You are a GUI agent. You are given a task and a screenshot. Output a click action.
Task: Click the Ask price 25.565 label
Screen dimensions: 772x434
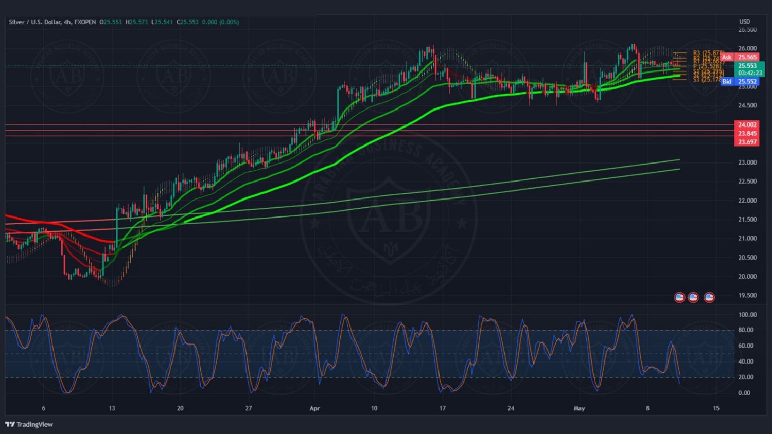pos(747,57)
